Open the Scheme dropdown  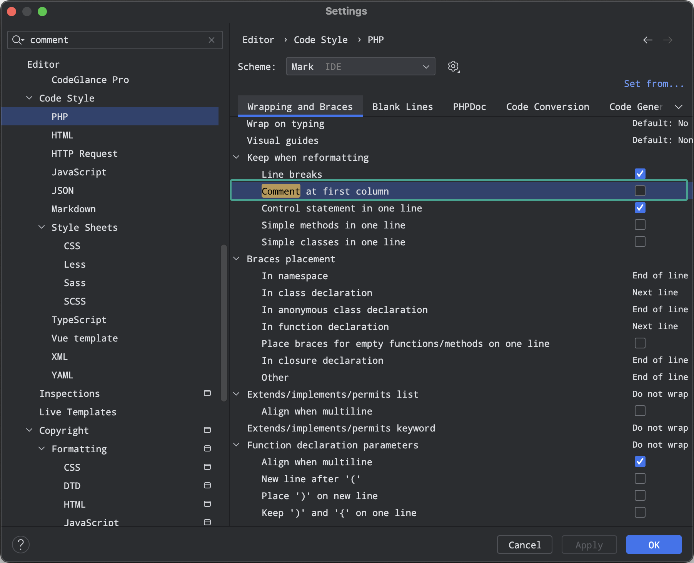(360, 67)
